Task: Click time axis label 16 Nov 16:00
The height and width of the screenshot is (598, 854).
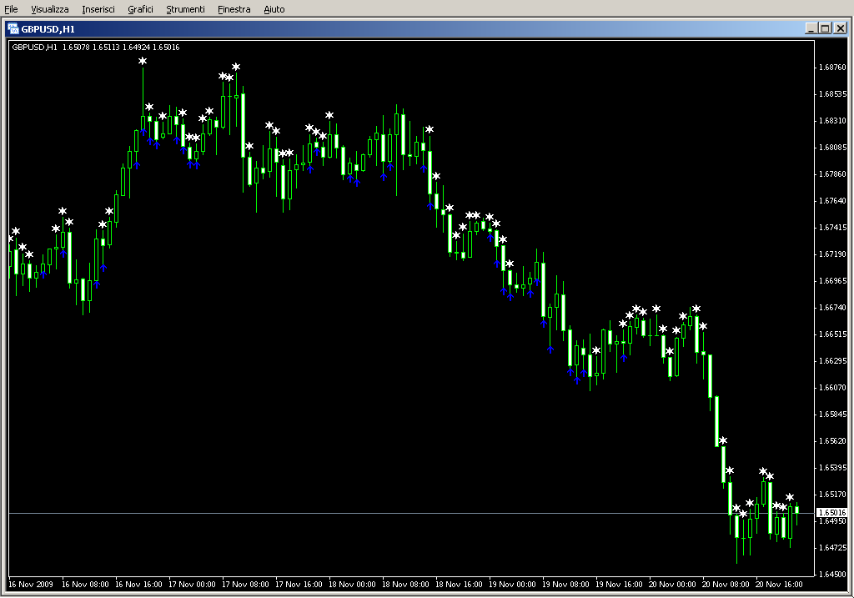Action: (x=139, y=585)
